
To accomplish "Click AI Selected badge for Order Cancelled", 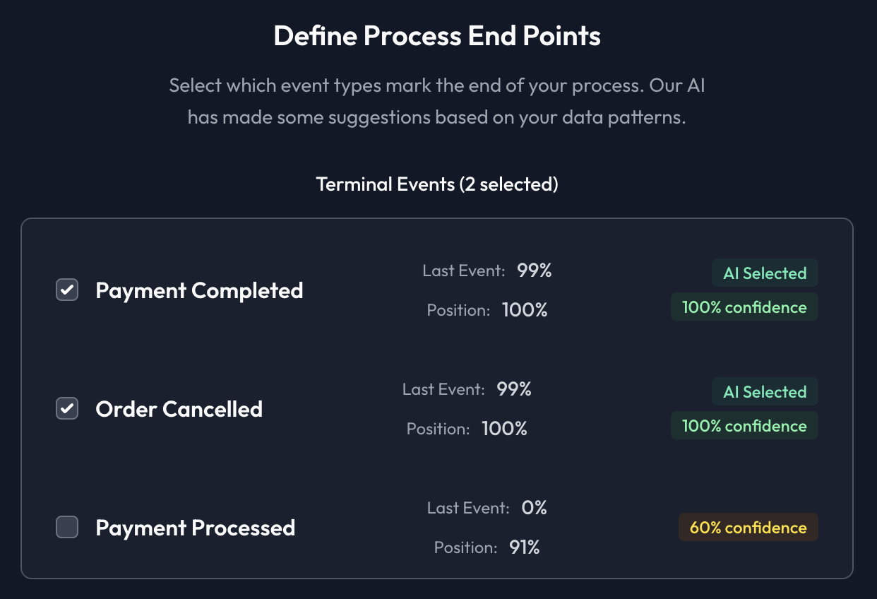I will [765, 392].
